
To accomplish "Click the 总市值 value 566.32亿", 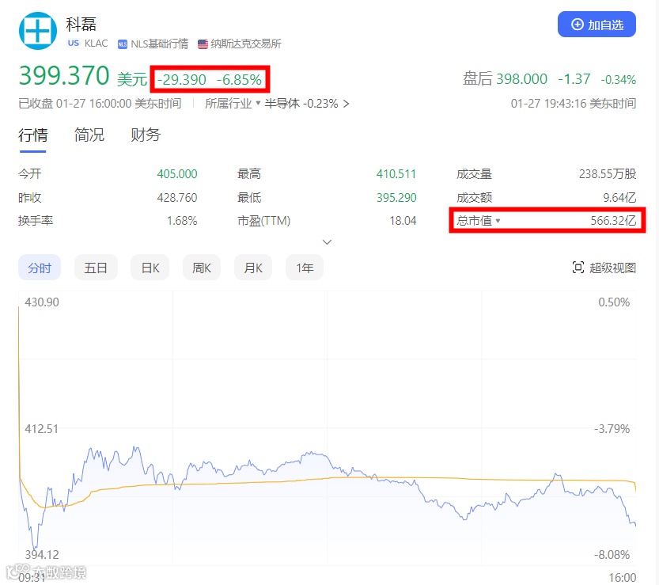I will tap(613, 220).
